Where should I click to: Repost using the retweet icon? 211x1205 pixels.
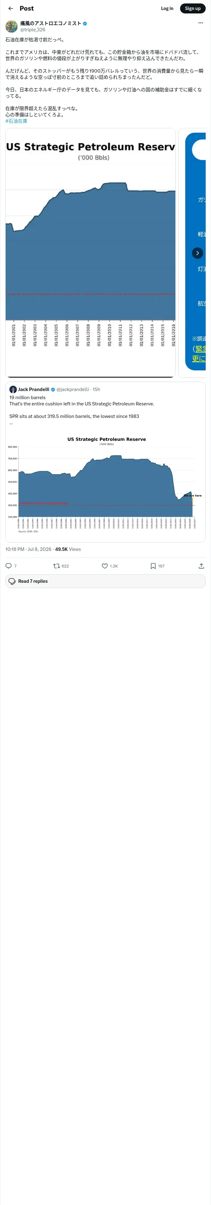tap(57, 566)
